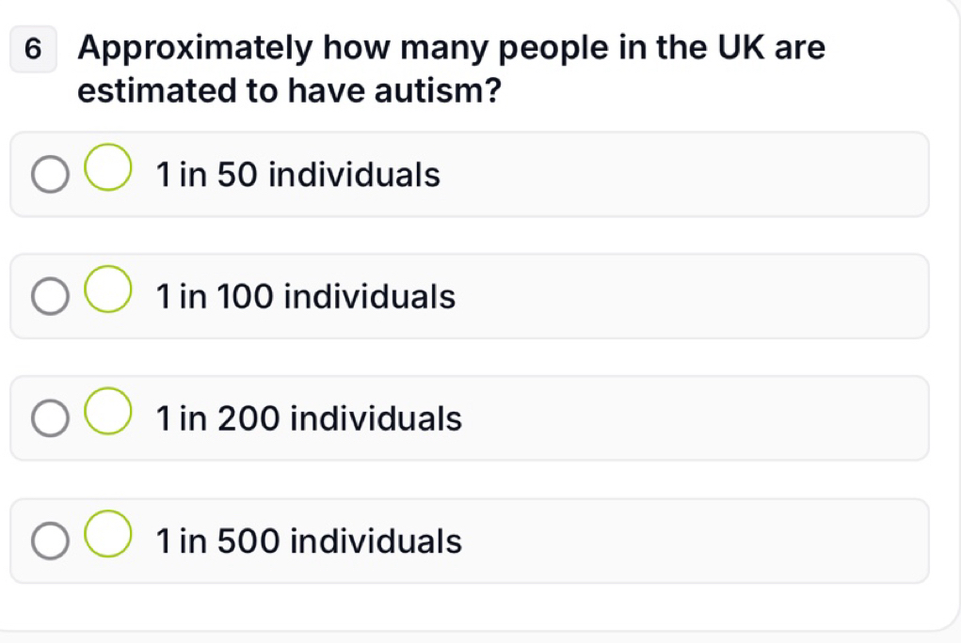Select the gray radio for 1 in 50 individuals
This screenshot has height=643, width=961.
click(x=50, y=175)
